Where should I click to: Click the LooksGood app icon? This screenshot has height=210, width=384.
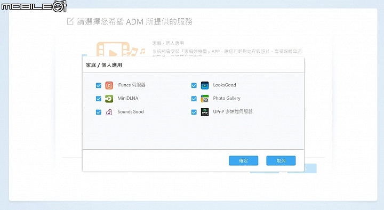205,85
